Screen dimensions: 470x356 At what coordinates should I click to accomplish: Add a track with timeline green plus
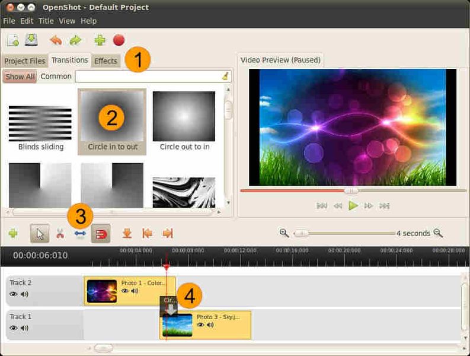pyautogui.click(x=13, y=233)
